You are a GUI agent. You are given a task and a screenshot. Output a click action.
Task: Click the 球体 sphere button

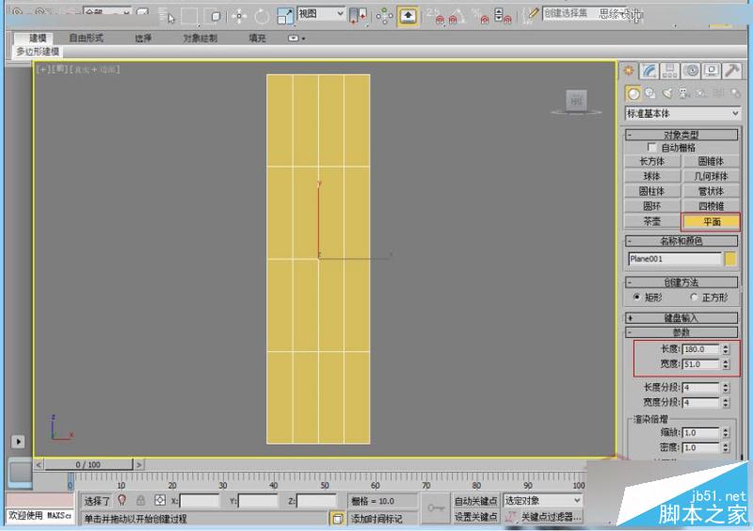coord(652,176)
